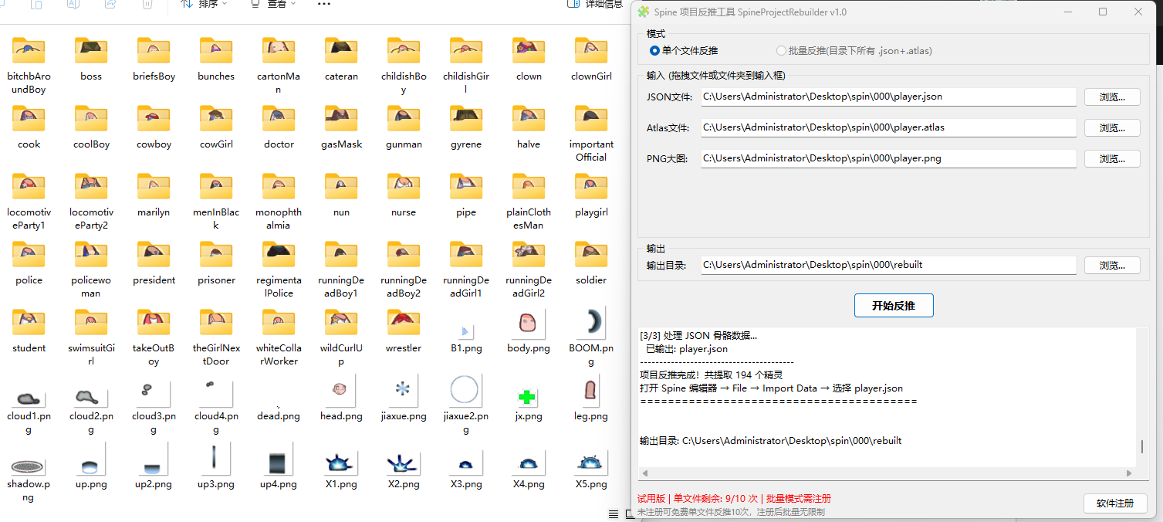Open 软件注册 software registration
The height and width of the screenshot is (522, 1163).
(1115, 503)
